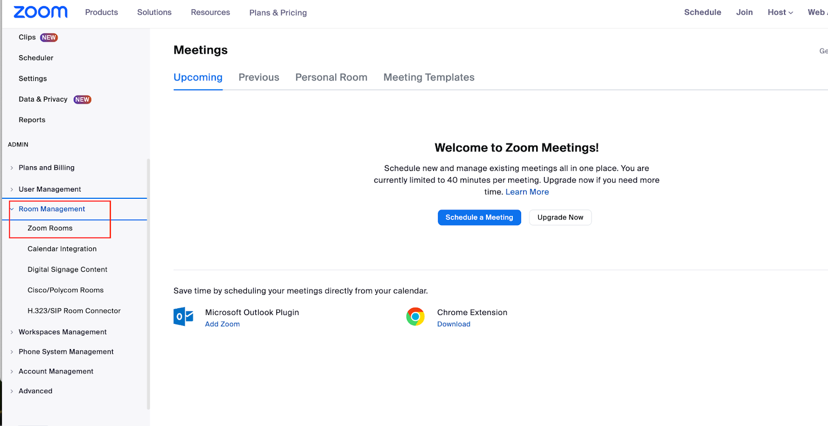
Task: Open Scheduler in the sidebar
Action: click(x=36, y=58)
